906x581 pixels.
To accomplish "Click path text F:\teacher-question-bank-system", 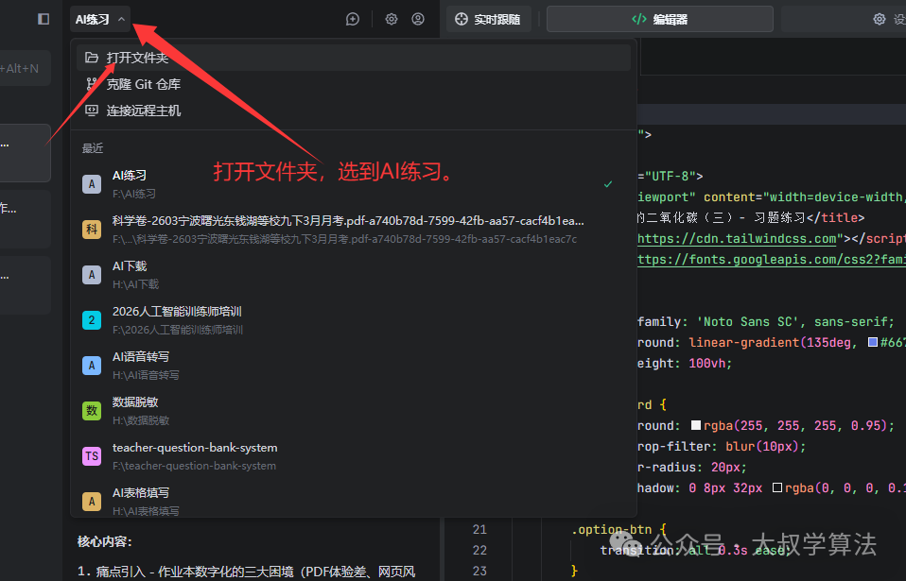I will (x=194, y=466).
